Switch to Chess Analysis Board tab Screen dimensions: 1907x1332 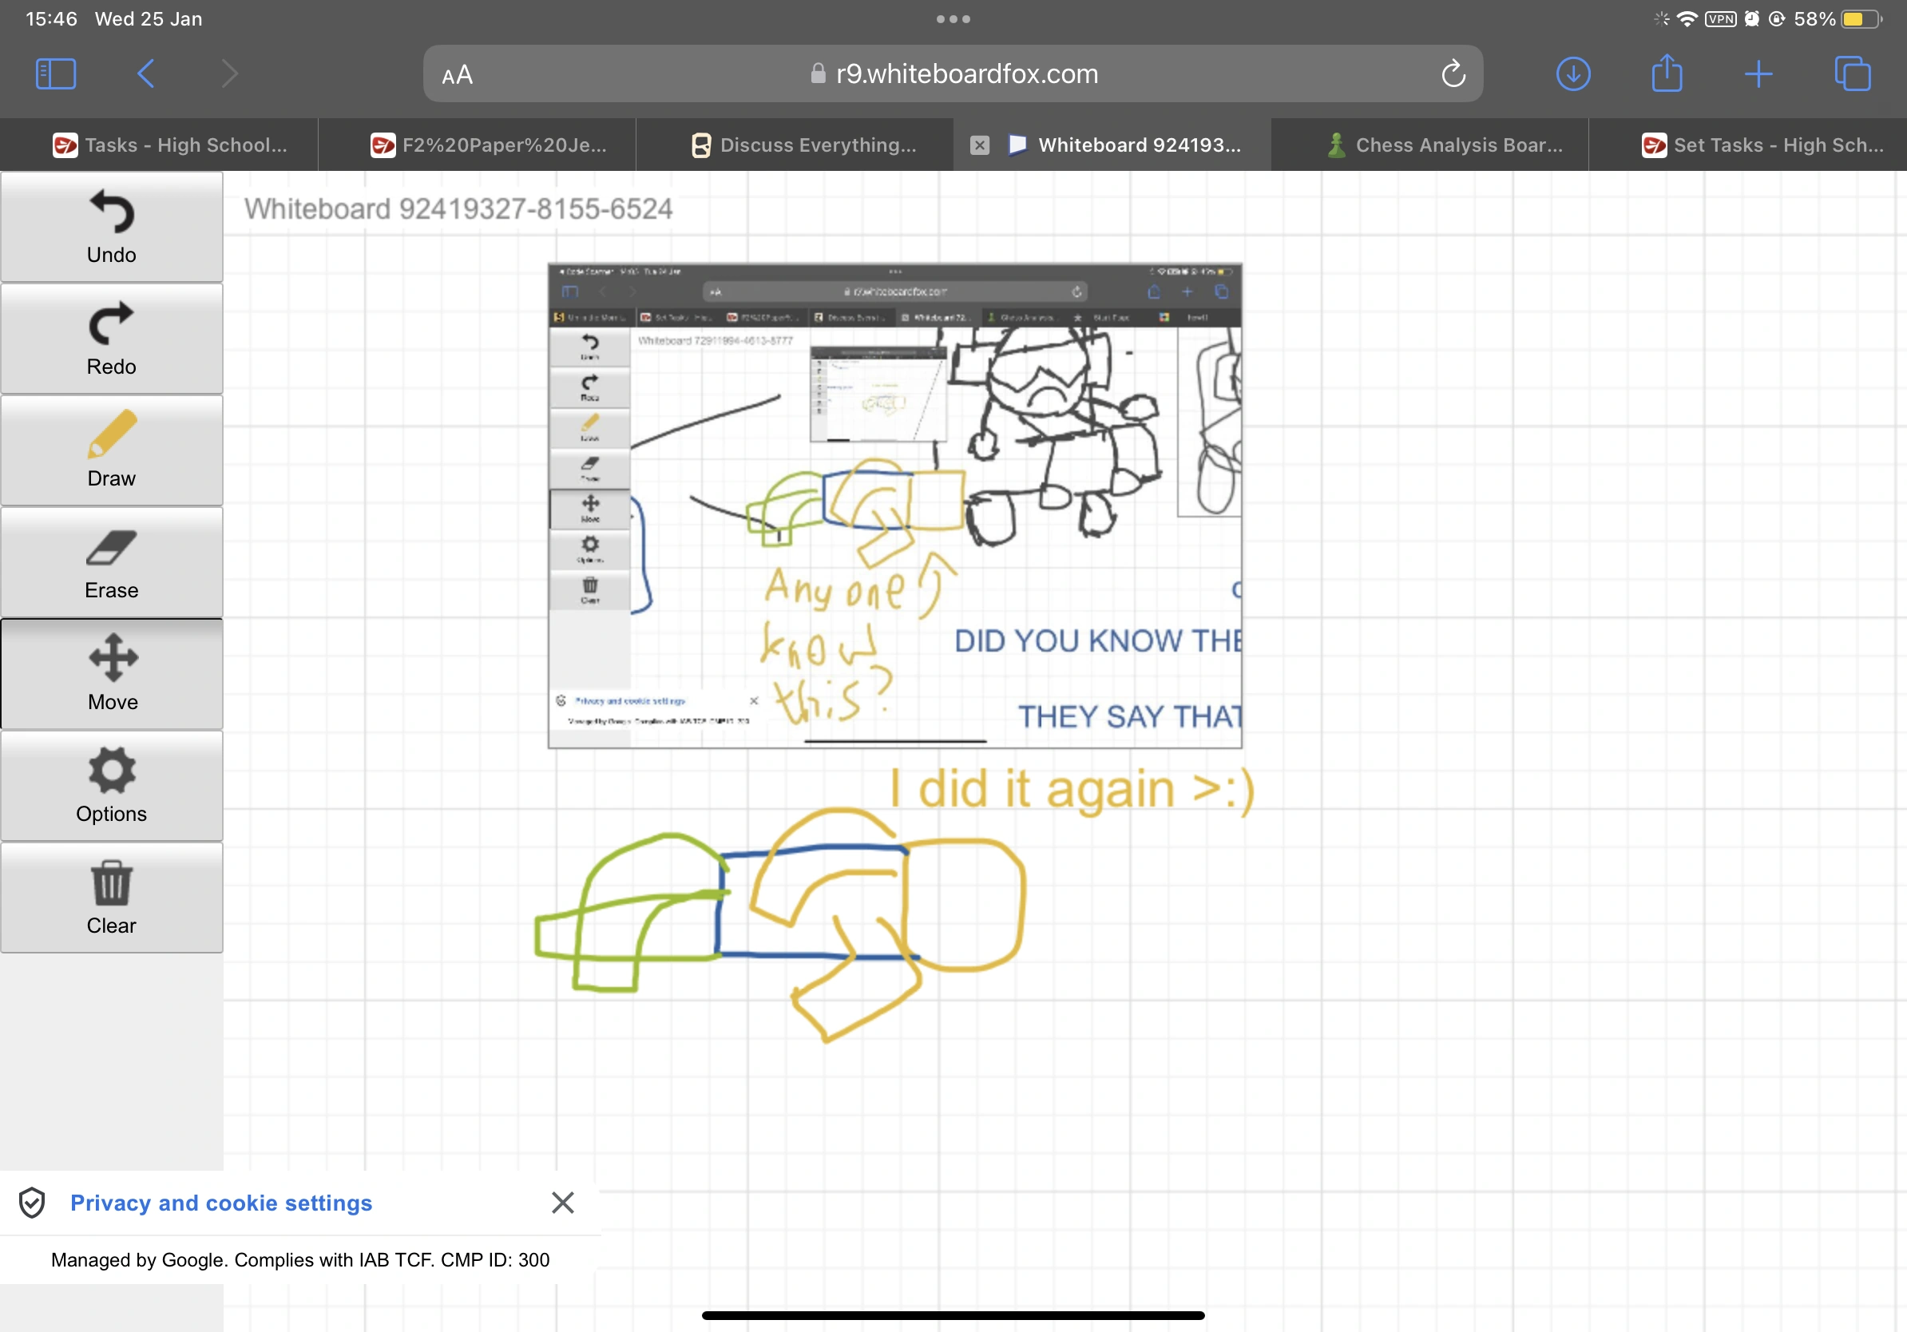pyautogui.click(x=1444, y=145)
